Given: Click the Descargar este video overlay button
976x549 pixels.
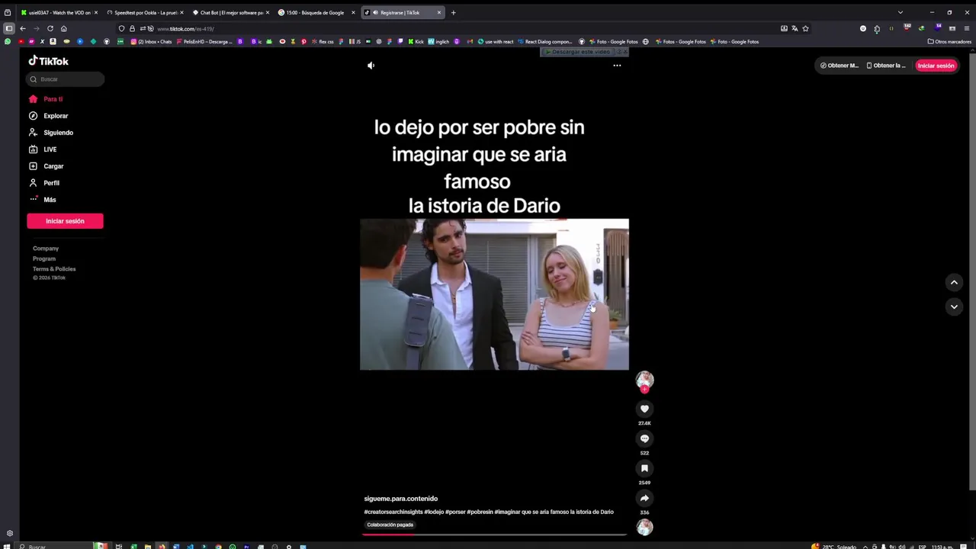Looking at the screenshot, I should pos(578,52).
